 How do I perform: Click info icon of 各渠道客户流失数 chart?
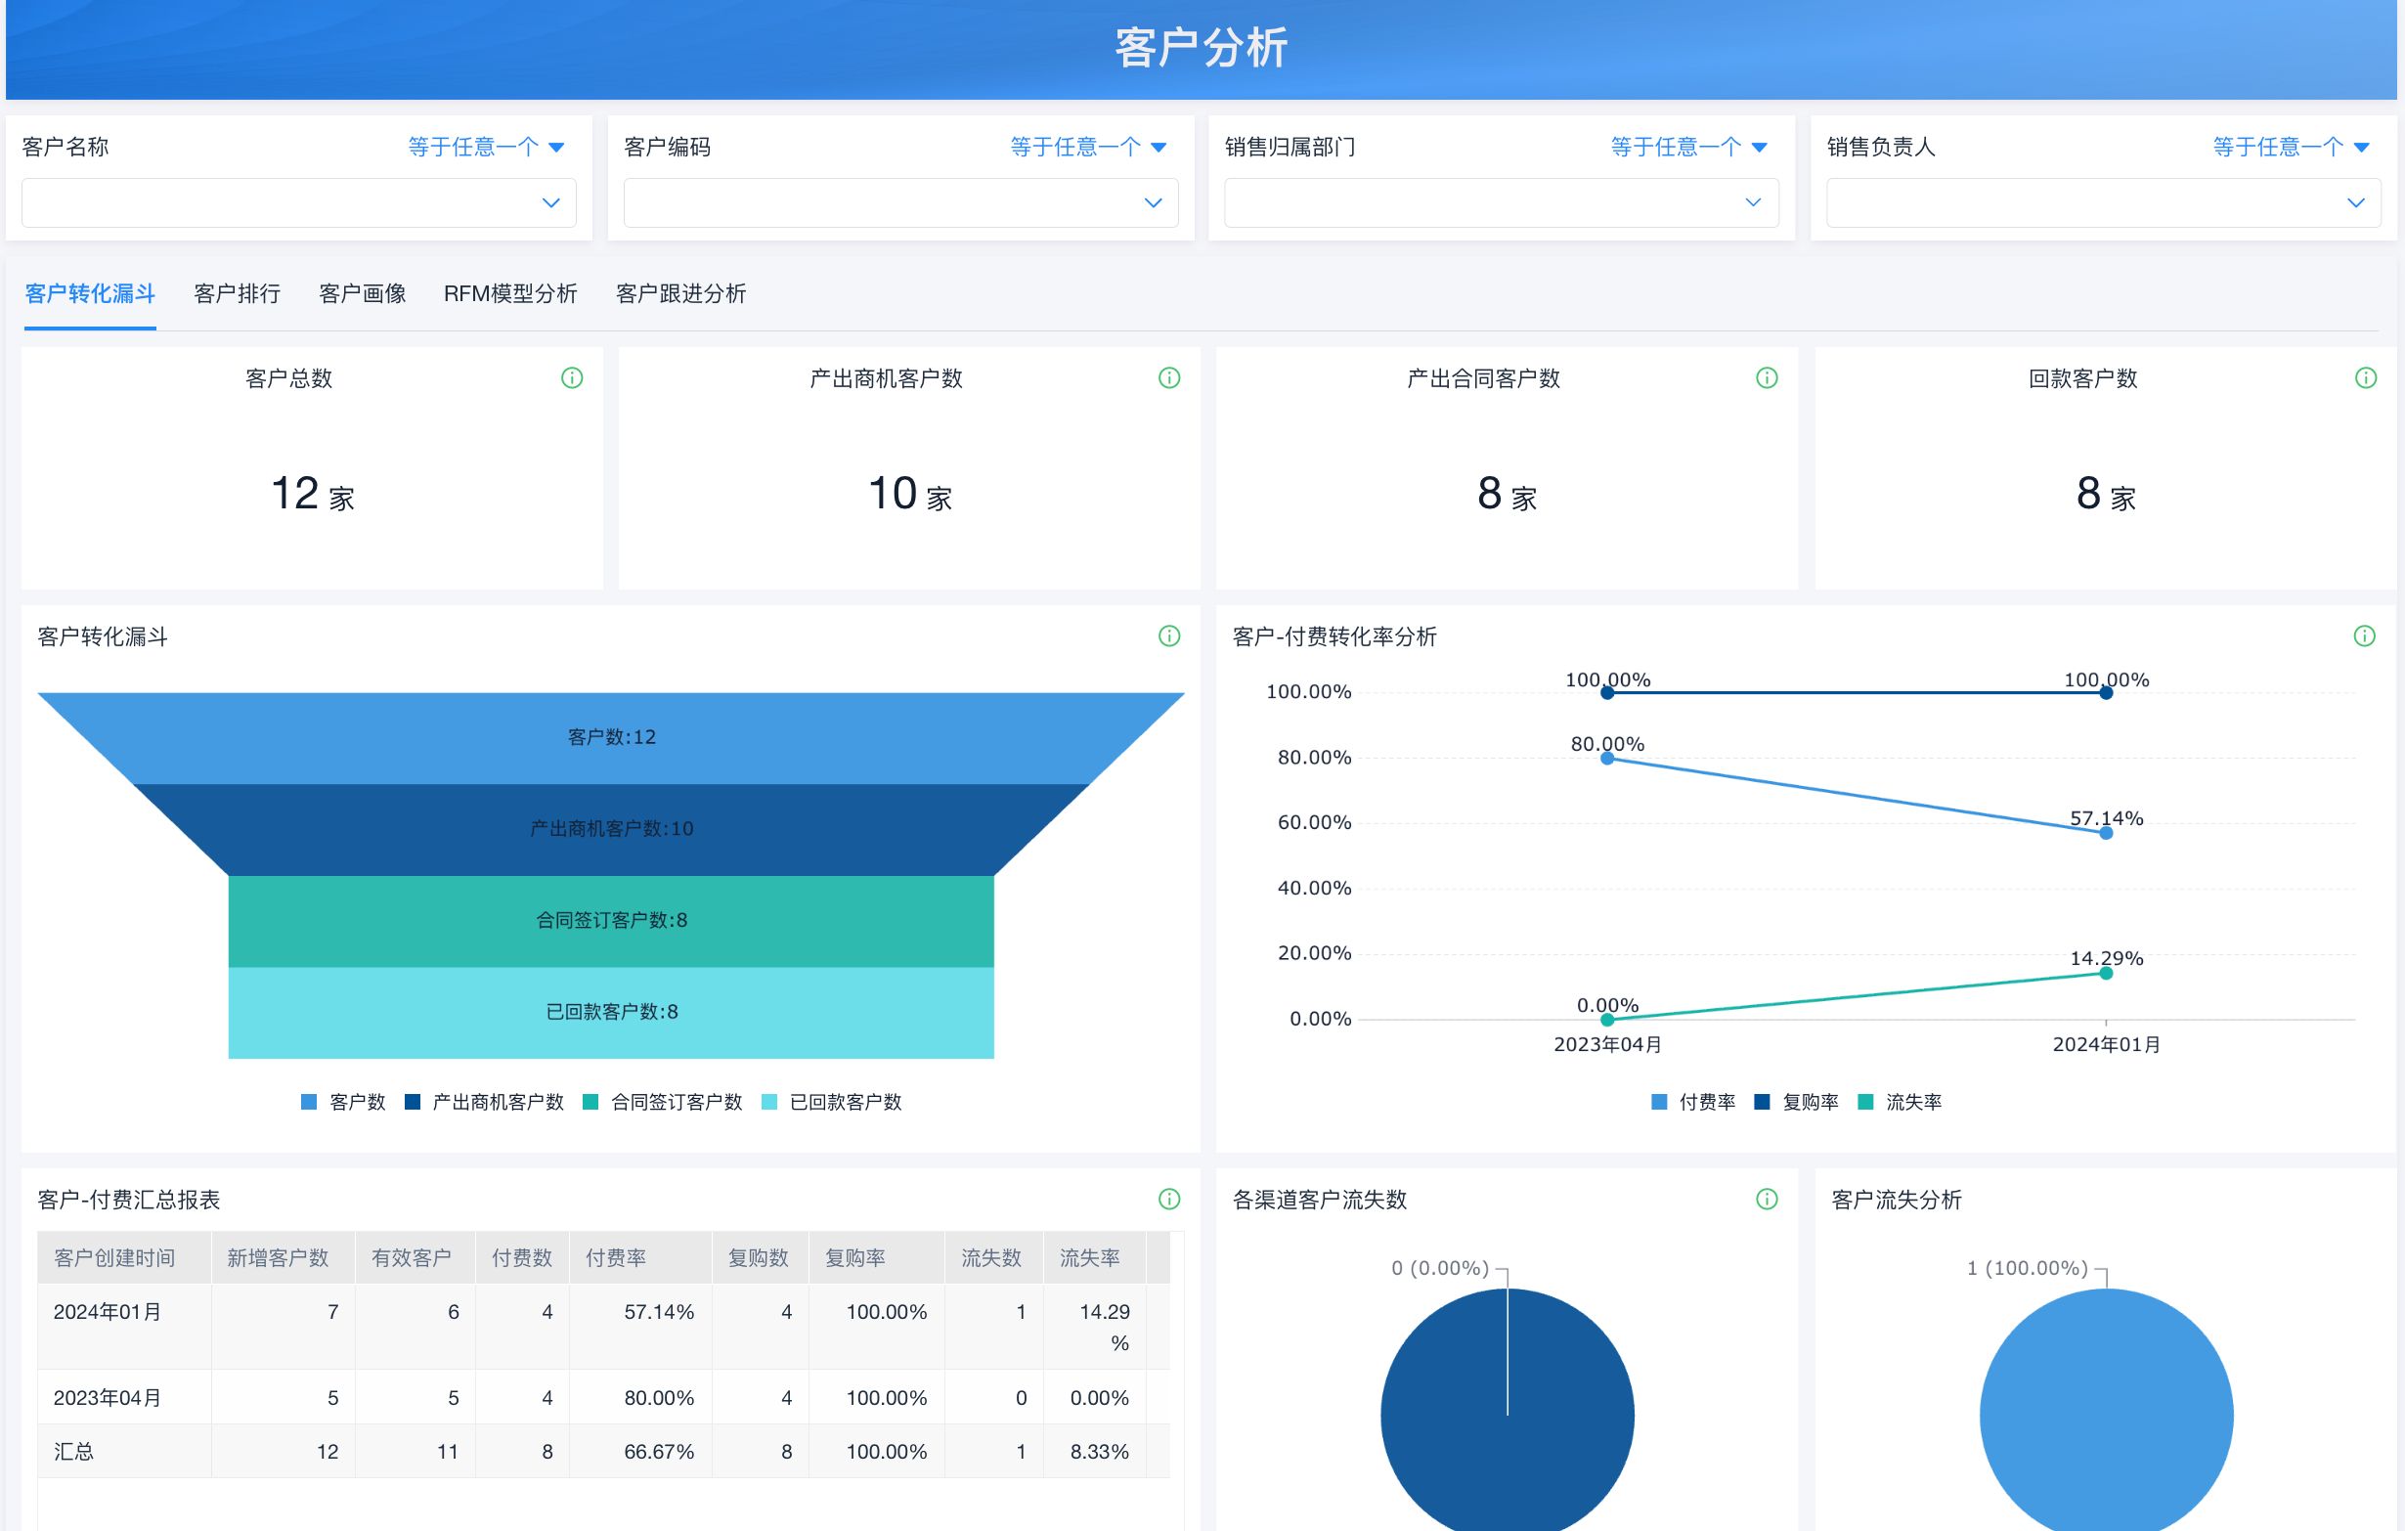click(1766, 1199)
